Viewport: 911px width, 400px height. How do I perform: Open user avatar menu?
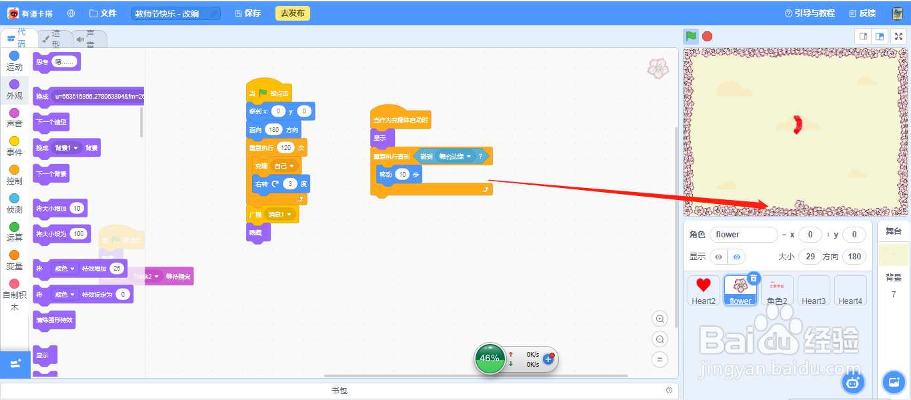pyautogui.click(x=898, y=13)
